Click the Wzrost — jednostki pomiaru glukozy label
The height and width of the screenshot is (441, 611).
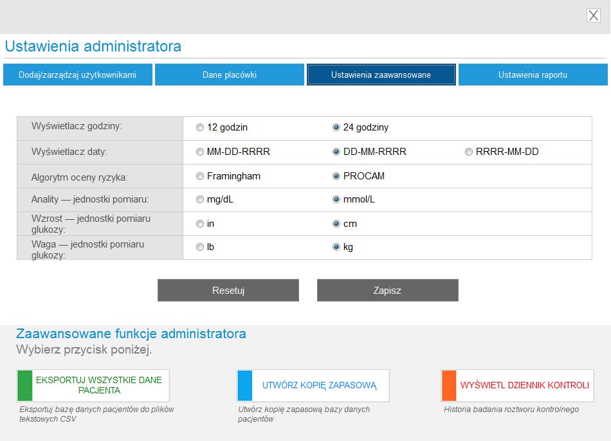(x=91, y=224)
